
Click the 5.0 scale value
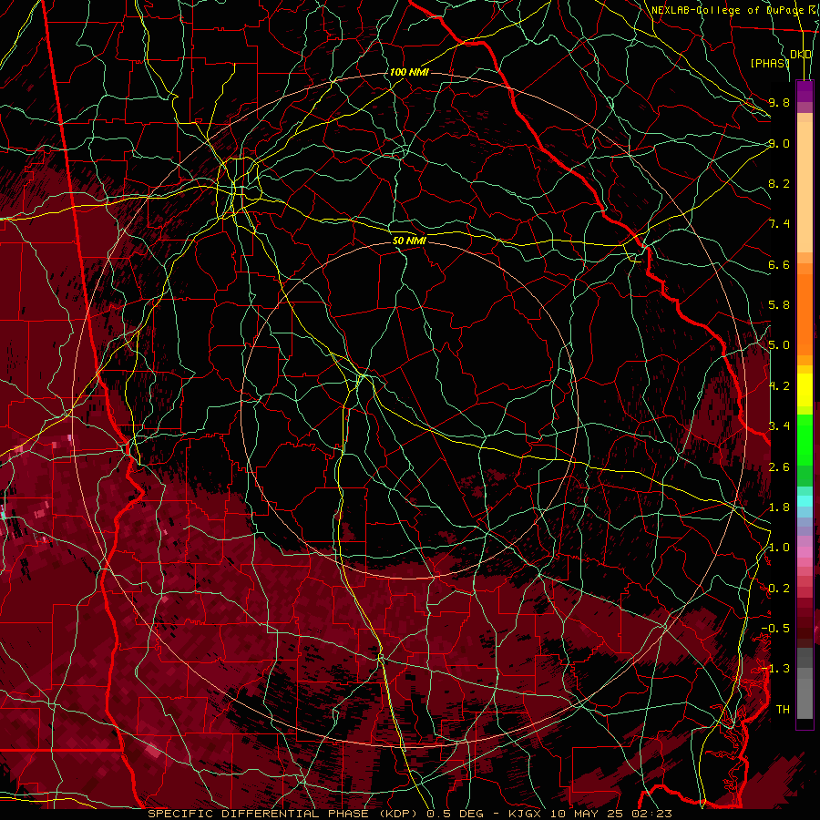pos(779,345)
